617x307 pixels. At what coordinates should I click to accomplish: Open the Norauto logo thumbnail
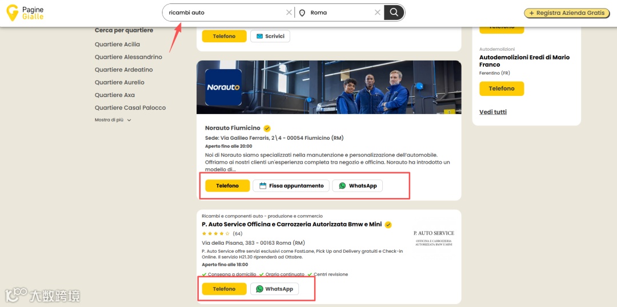(x=223, y=87)
